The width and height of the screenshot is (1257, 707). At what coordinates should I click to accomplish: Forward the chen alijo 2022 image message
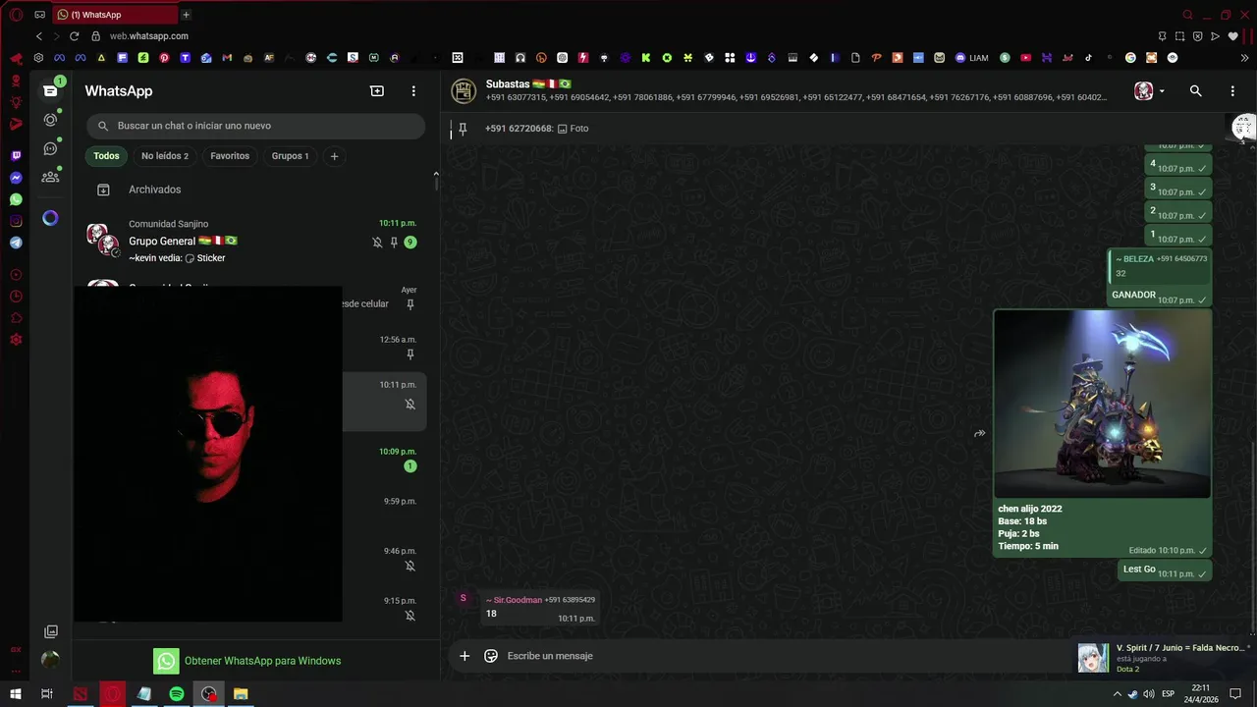coord(979,433)
